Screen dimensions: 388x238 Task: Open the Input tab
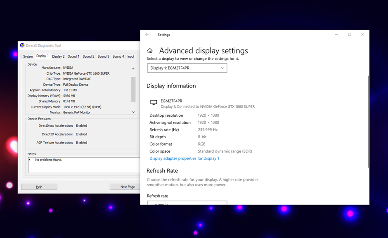[x=130, y=57]
